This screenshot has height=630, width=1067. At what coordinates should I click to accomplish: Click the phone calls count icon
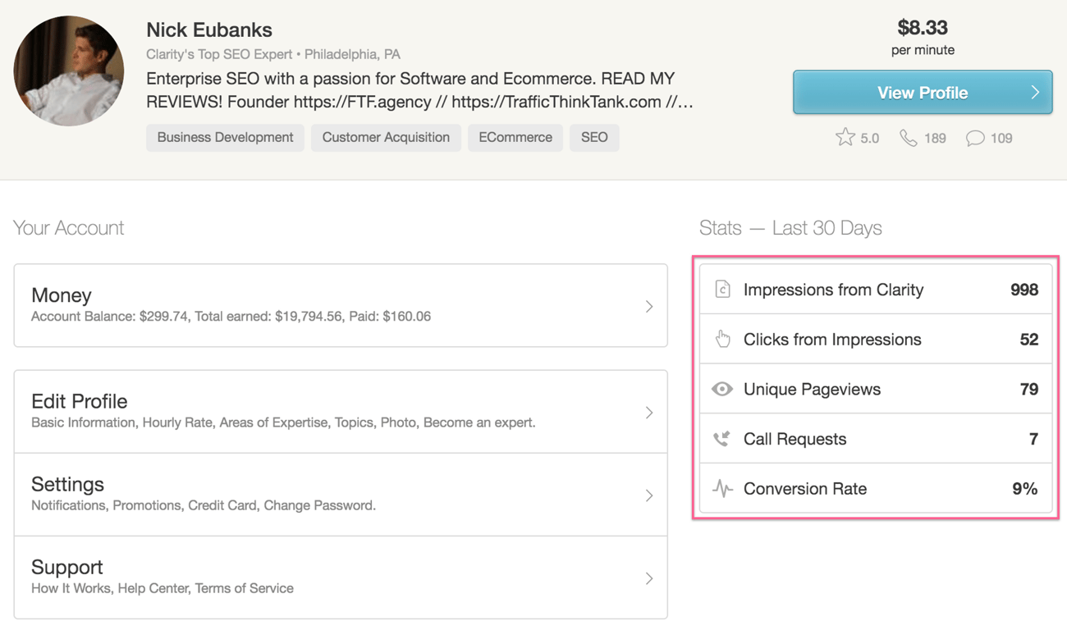[x=908, y=138]
